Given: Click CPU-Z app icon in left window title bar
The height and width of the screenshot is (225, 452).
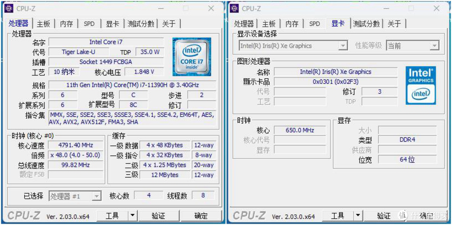Looking at the screenshot, I should coord(9,9).
